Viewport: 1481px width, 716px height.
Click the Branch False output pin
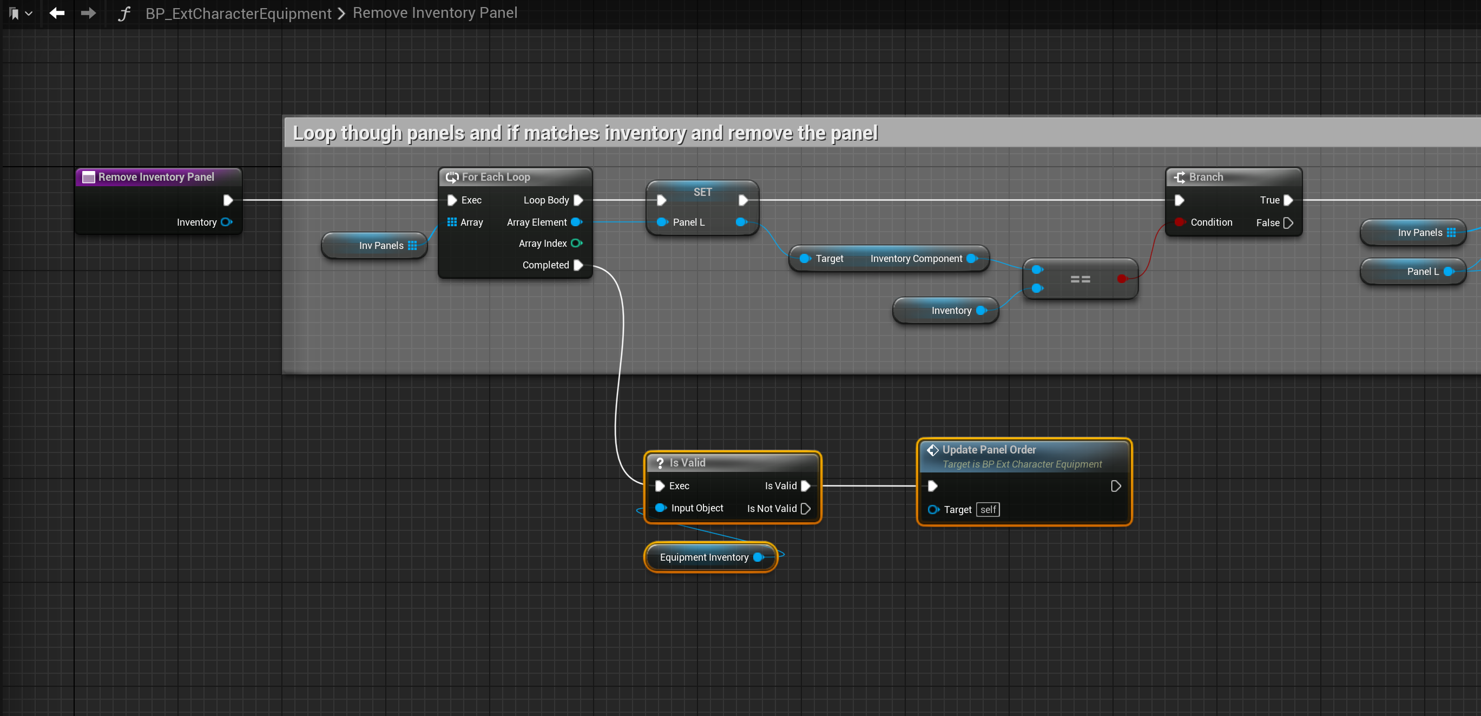[1288, 222]
